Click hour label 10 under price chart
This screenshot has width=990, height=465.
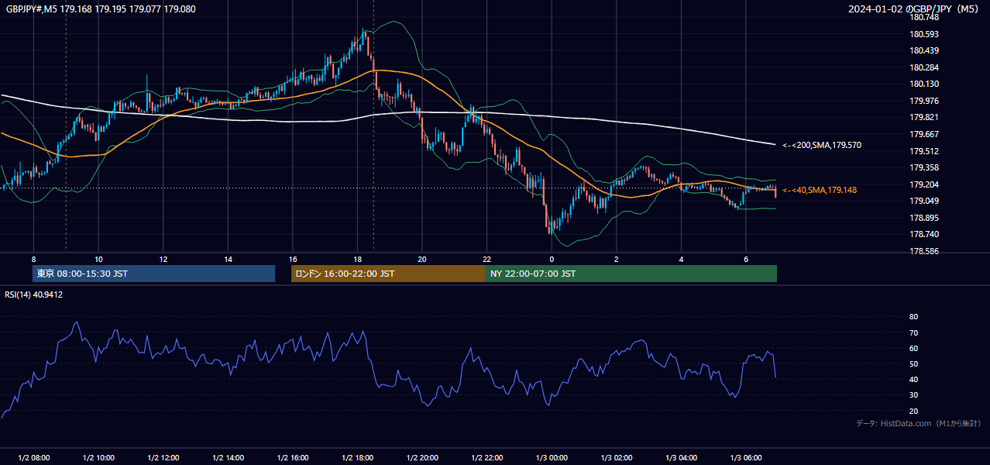pos(98,259)
